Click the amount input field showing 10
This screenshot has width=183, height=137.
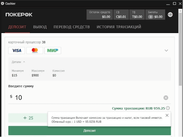tap(89, 98)
